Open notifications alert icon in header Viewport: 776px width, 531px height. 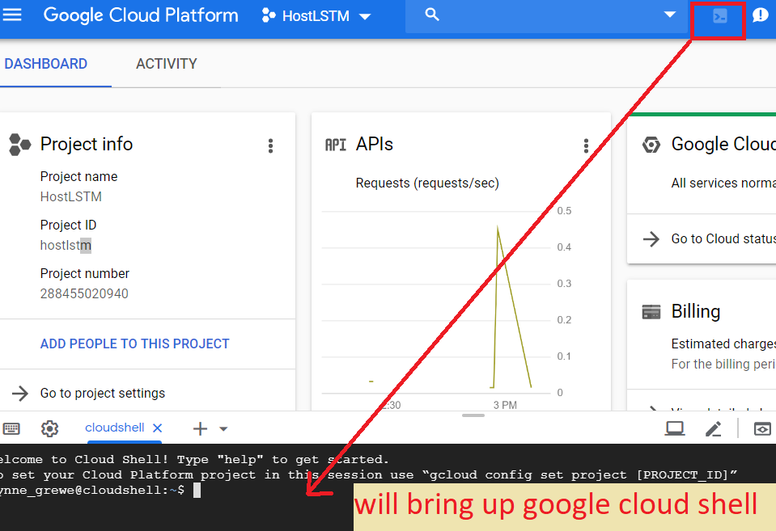pyautogui.click(x=760, y=15)
